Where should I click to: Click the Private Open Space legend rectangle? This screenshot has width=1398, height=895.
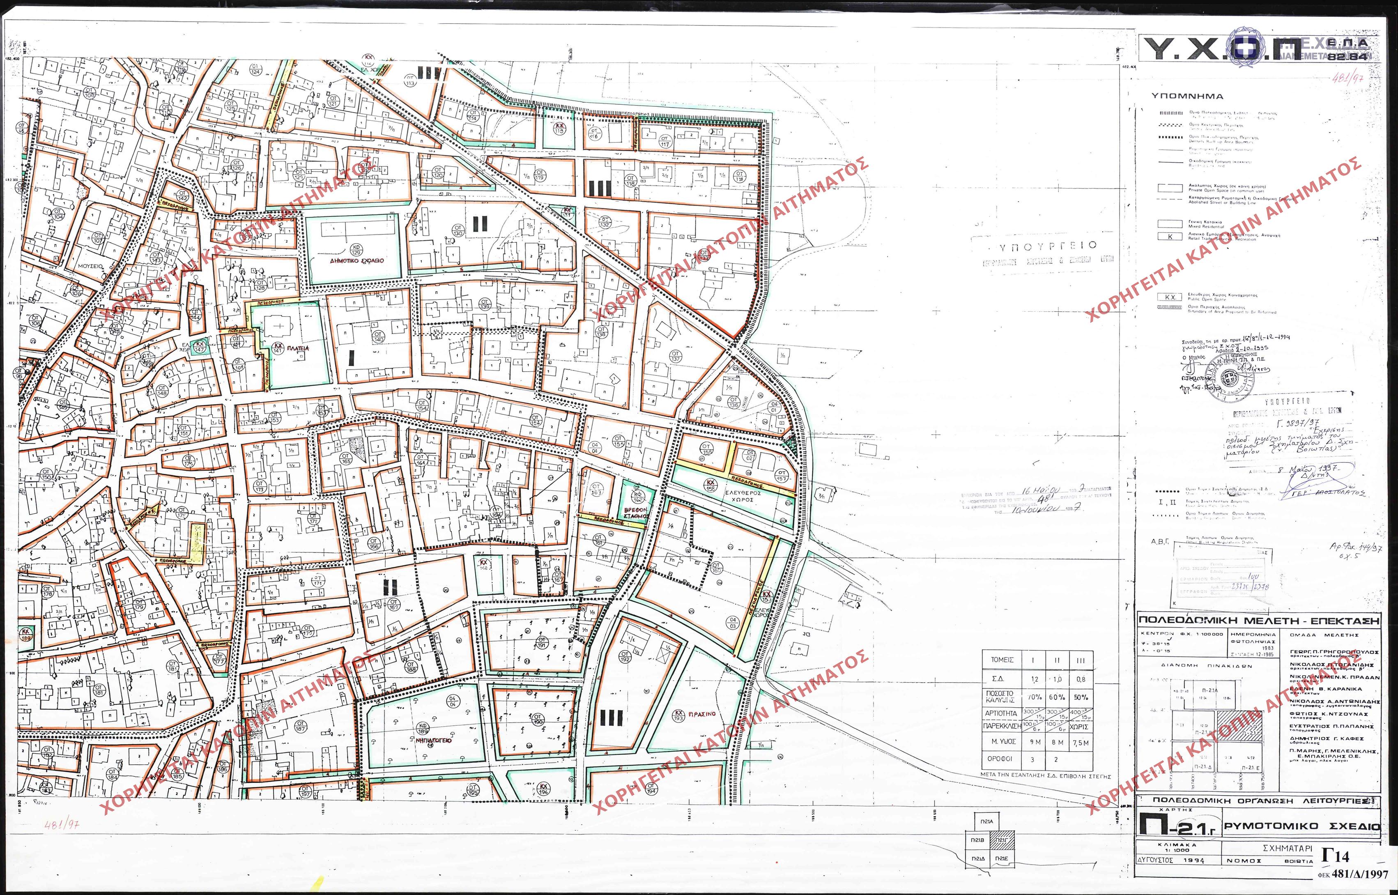[x=1170, y=188]
